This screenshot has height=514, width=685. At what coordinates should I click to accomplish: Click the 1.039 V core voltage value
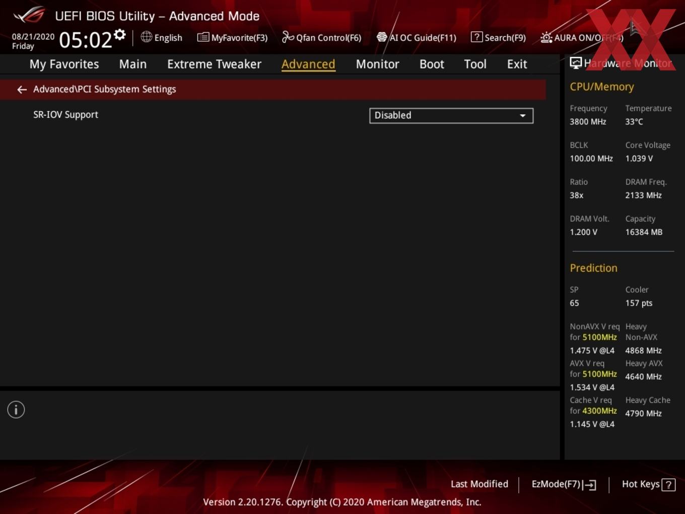pos(639,158)
